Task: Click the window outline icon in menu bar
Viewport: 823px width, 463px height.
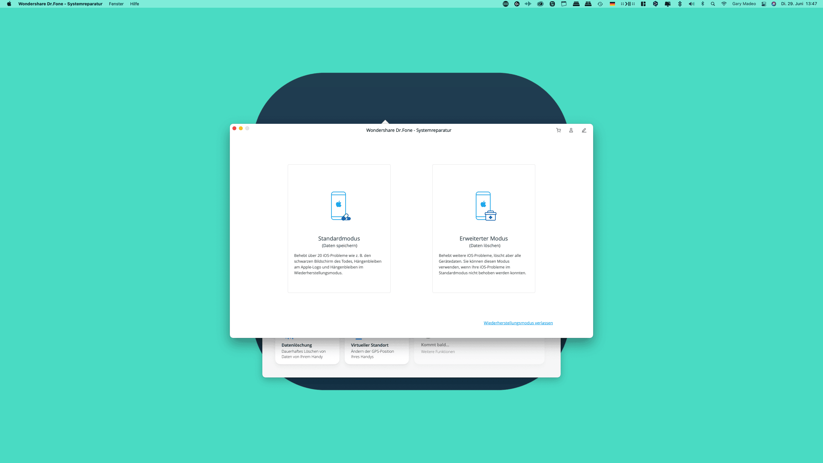Action: tap(564, 4)
